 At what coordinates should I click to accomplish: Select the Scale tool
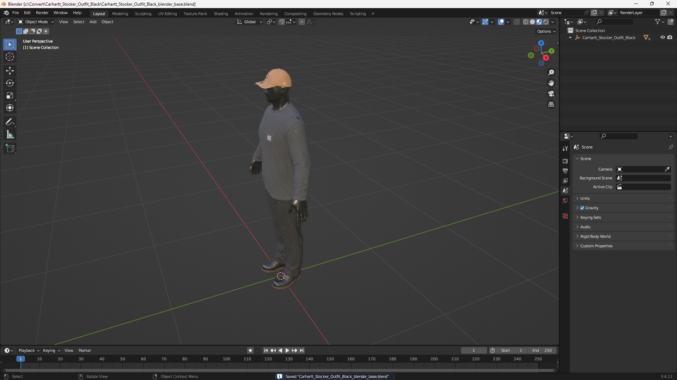10,95
